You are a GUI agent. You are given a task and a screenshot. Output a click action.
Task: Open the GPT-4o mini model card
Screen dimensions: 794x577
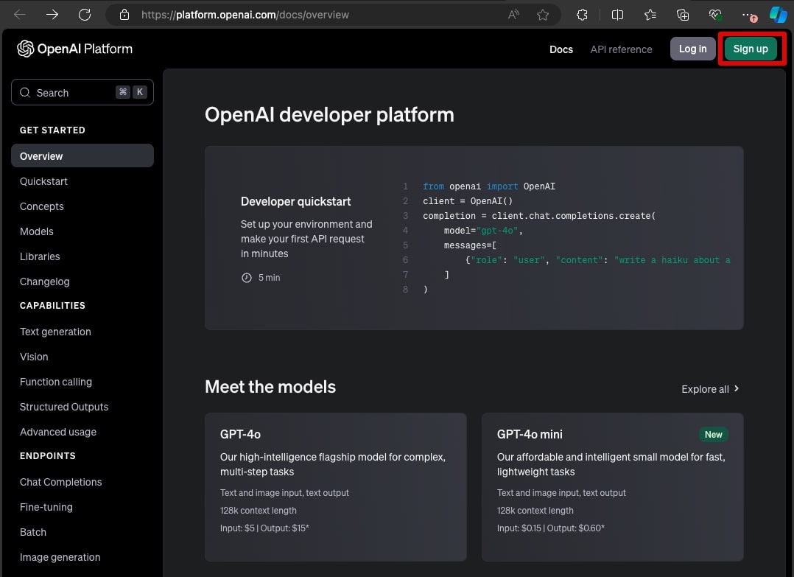click(x=612, y=487)
